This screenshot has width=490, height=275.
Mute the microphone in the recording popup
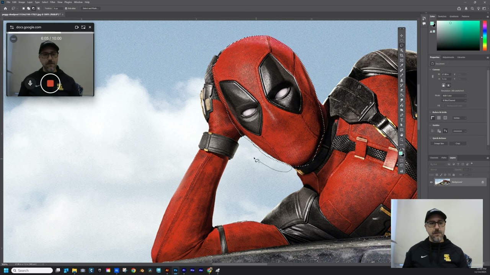coord(30,83)
